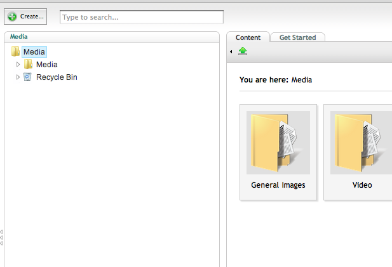
Task: Select the root Media tree node
Action: point(34,52)
